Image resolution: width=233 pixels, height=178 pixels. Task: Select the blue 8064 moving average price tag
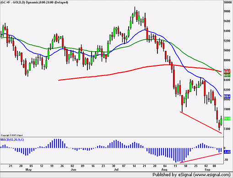click(x=227, y=97)
